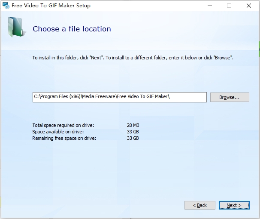Image resolution: width=260 pixels, height=219 pixels.
Task: Click Browse to pick a different folder
Action: 230,97
